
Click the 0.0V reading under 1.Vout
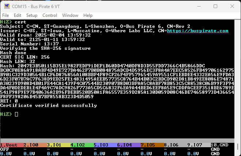[6, 154]
